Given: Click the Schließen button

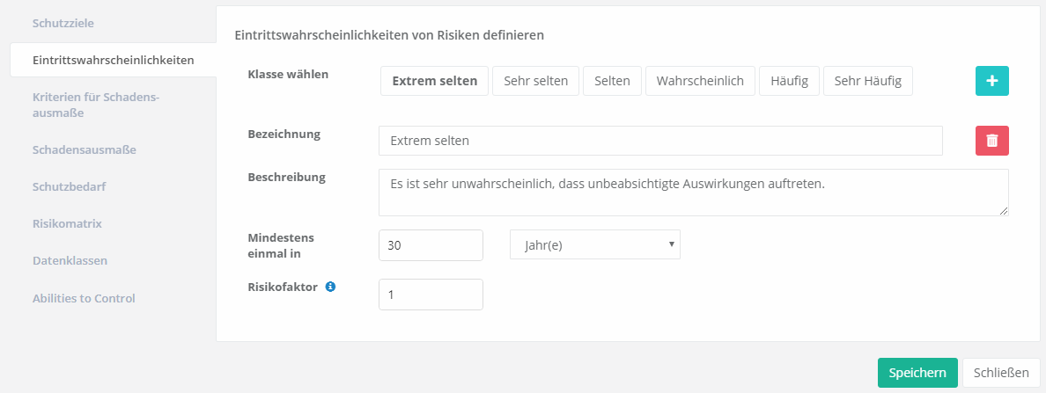Looking at the screenshot, I should [x=1001, y=373].
